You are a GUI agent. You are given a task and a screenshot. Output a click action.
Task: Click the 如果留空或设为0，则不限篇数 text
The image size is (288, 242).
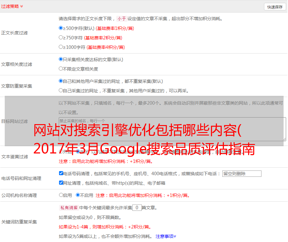(x=90, y=217)
